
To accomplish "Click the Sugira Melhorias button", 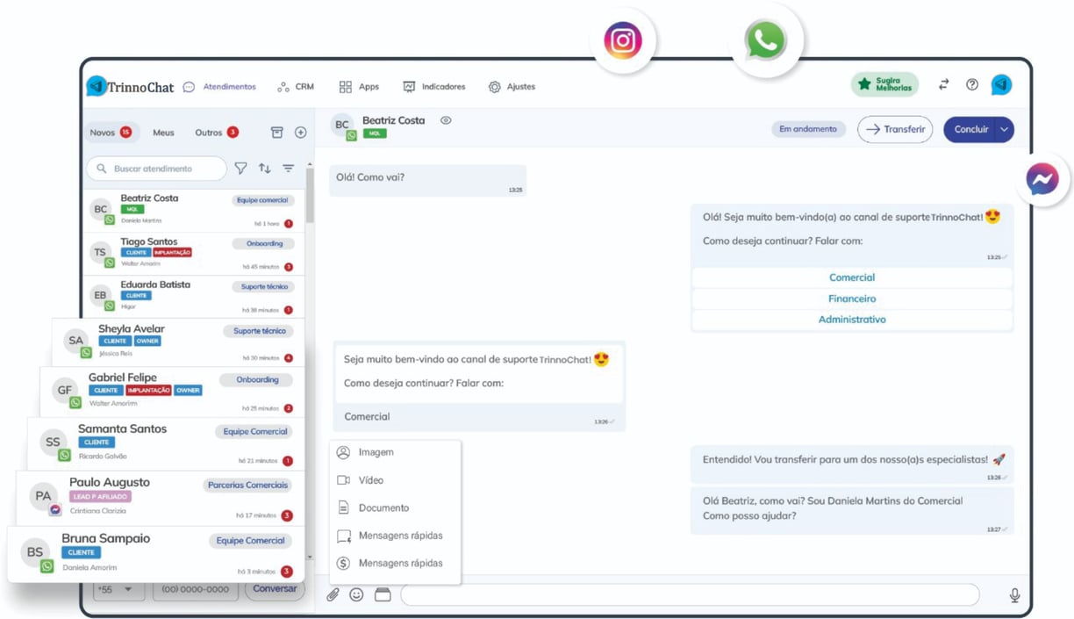I will pyautogui.click(x=884, y=84).
